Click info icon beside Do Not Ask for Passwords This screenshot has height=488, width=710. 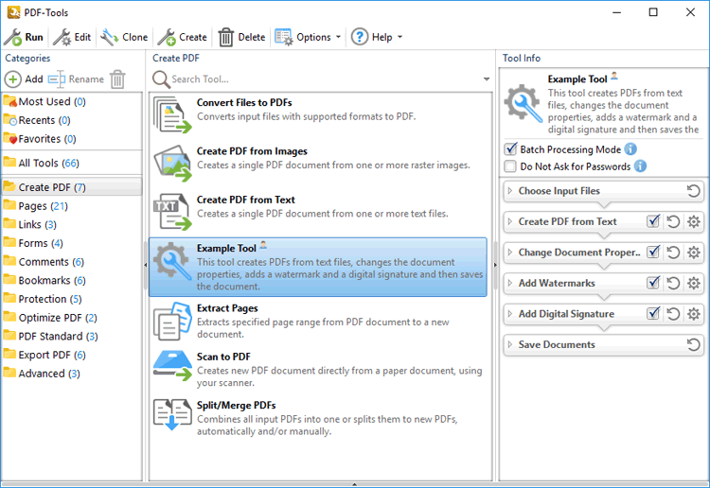click(640, 166)
